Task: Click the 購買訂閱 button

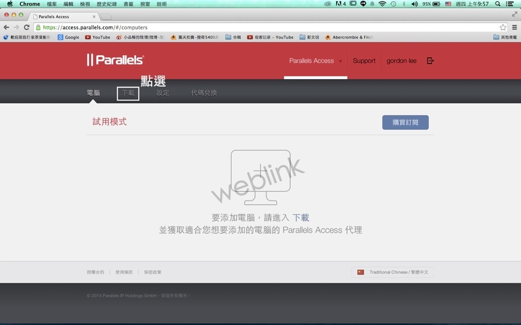Action: (x=405, y=122)
